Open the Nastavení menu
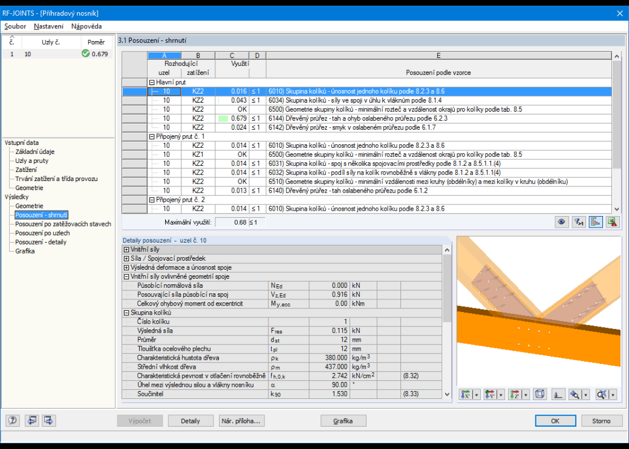The image size is (629, 449). point(48,27)
